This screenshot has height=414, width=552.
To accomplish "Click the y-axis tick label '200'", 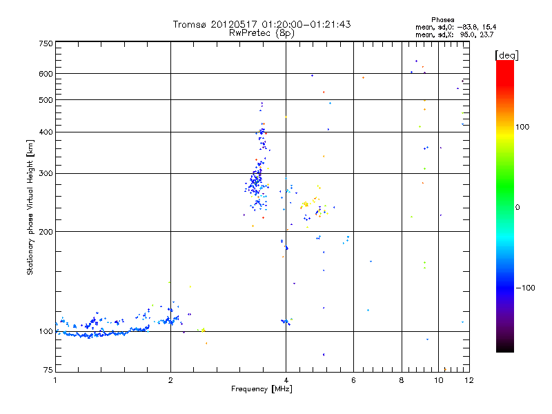I will [46, 232].
